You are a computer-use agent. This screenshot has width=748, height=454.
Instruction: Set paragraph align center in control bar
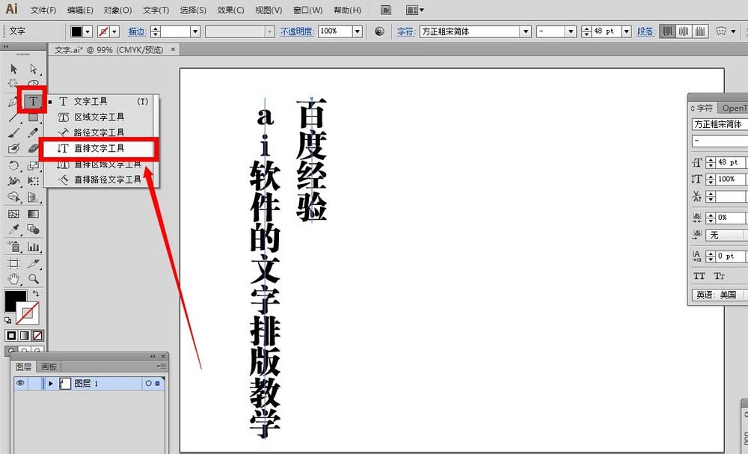pos(684,31)
